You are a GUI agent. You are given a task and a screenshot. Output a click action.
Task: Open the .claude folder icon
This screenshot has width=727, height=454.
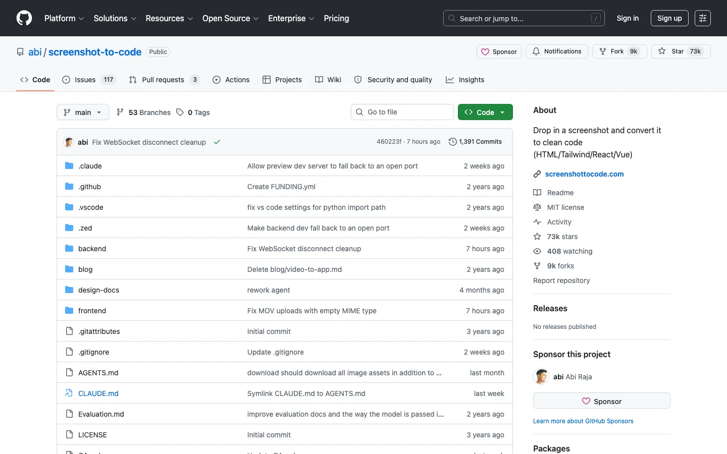coord(69,165)
